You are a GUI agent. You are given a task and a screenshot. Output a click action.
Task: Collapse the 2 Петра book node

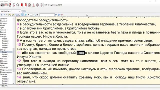point(3,50)
